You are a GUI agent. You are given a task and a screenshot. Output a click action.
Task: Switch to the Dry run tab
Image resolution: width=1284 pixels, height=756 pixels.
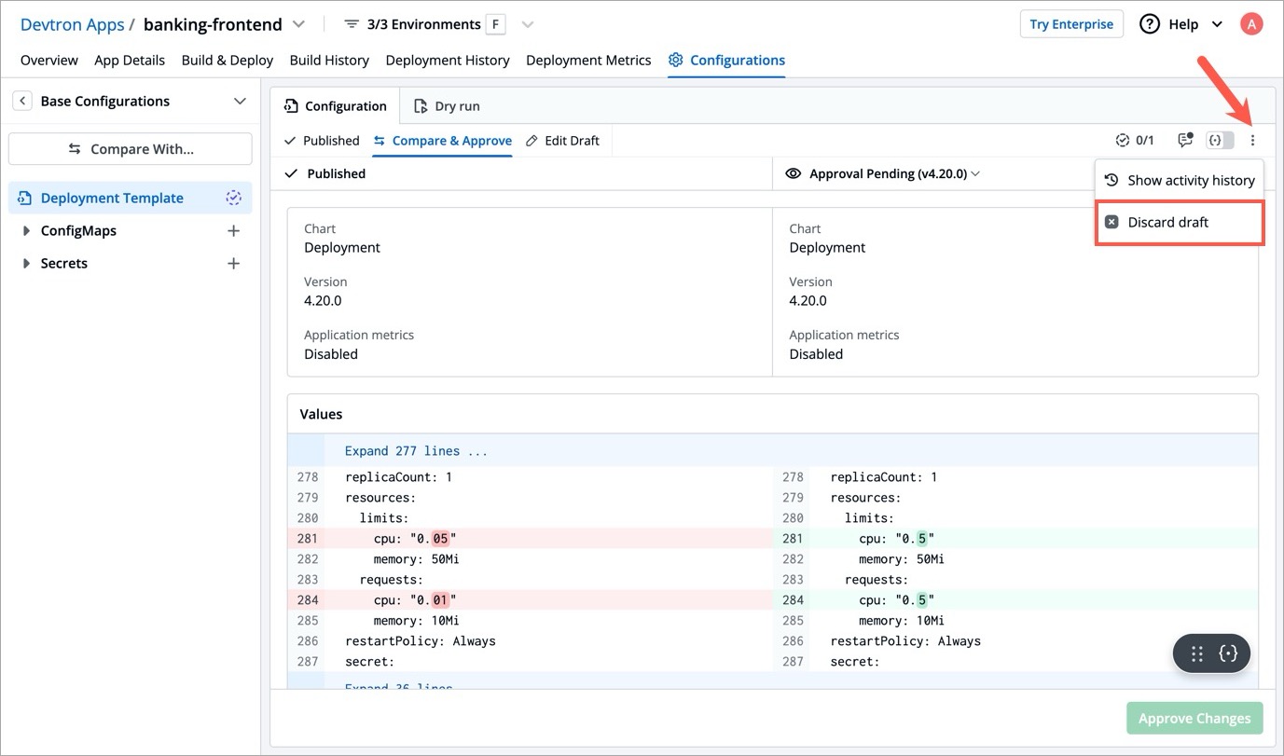click(447, 106)
